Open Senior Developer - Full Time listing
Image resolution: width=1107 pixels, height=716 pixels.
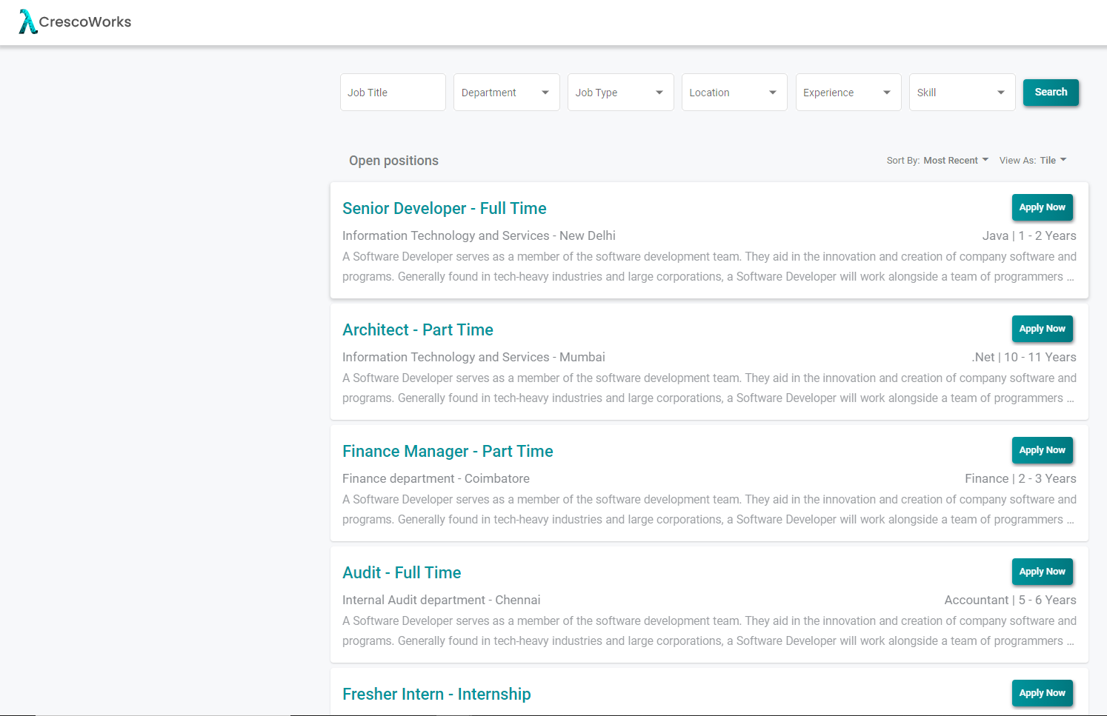(x=444, y=209)
